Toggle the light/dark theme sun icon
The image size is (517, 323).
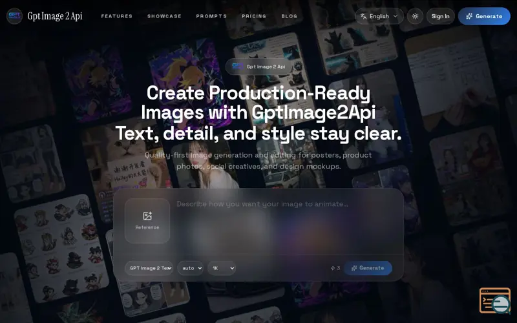point(415,16)
